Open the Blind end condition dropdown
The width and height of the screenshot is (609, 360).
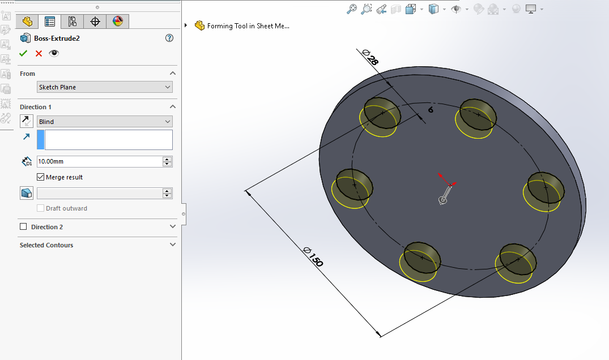pos(104,122)
